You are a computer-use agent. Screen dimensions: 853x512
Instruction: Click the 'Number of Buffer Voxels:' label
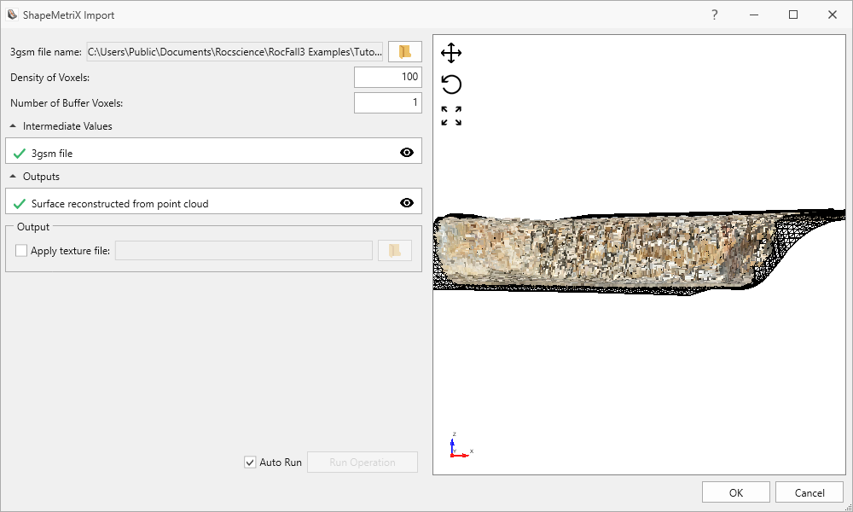click(x=67, y=103)
